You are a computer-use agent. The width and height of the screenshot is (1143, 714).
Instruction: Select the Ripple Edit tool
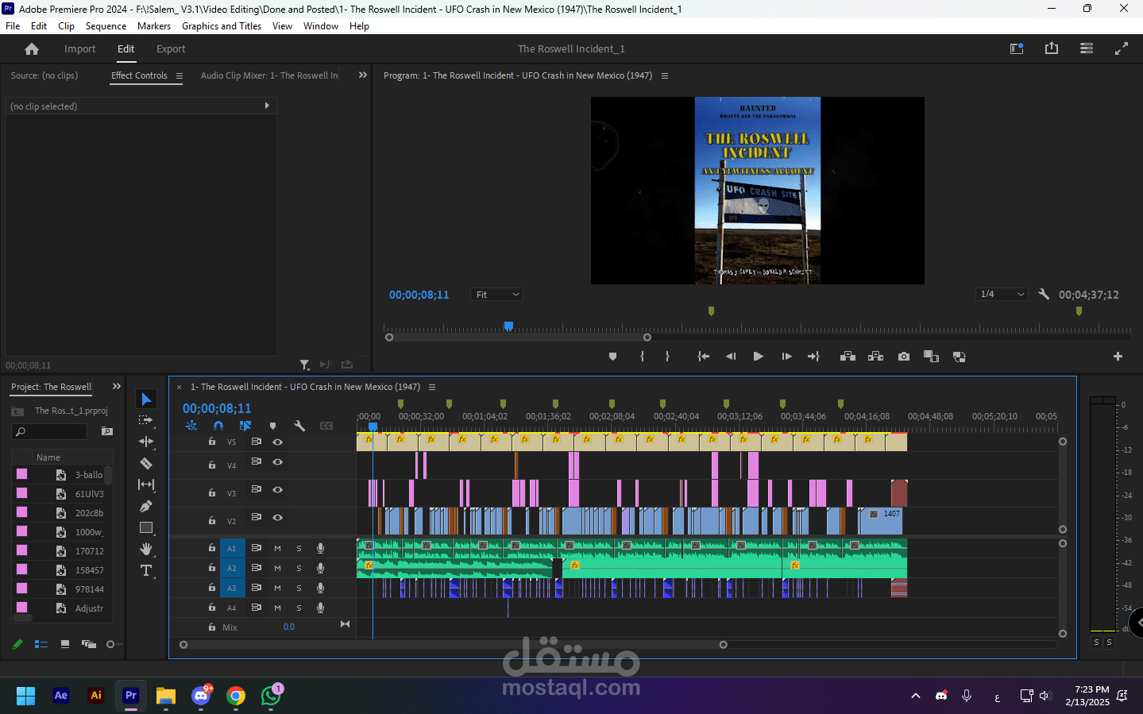tap(146, 442)
